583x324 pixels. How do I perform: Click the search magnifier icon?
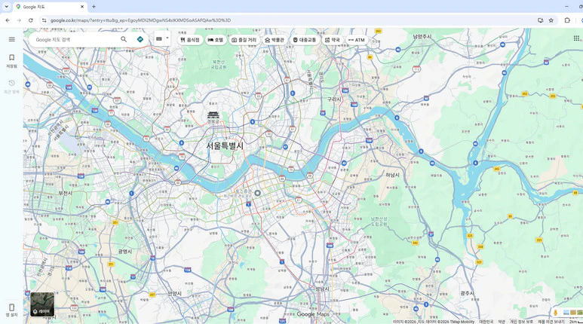click(124, 39)
